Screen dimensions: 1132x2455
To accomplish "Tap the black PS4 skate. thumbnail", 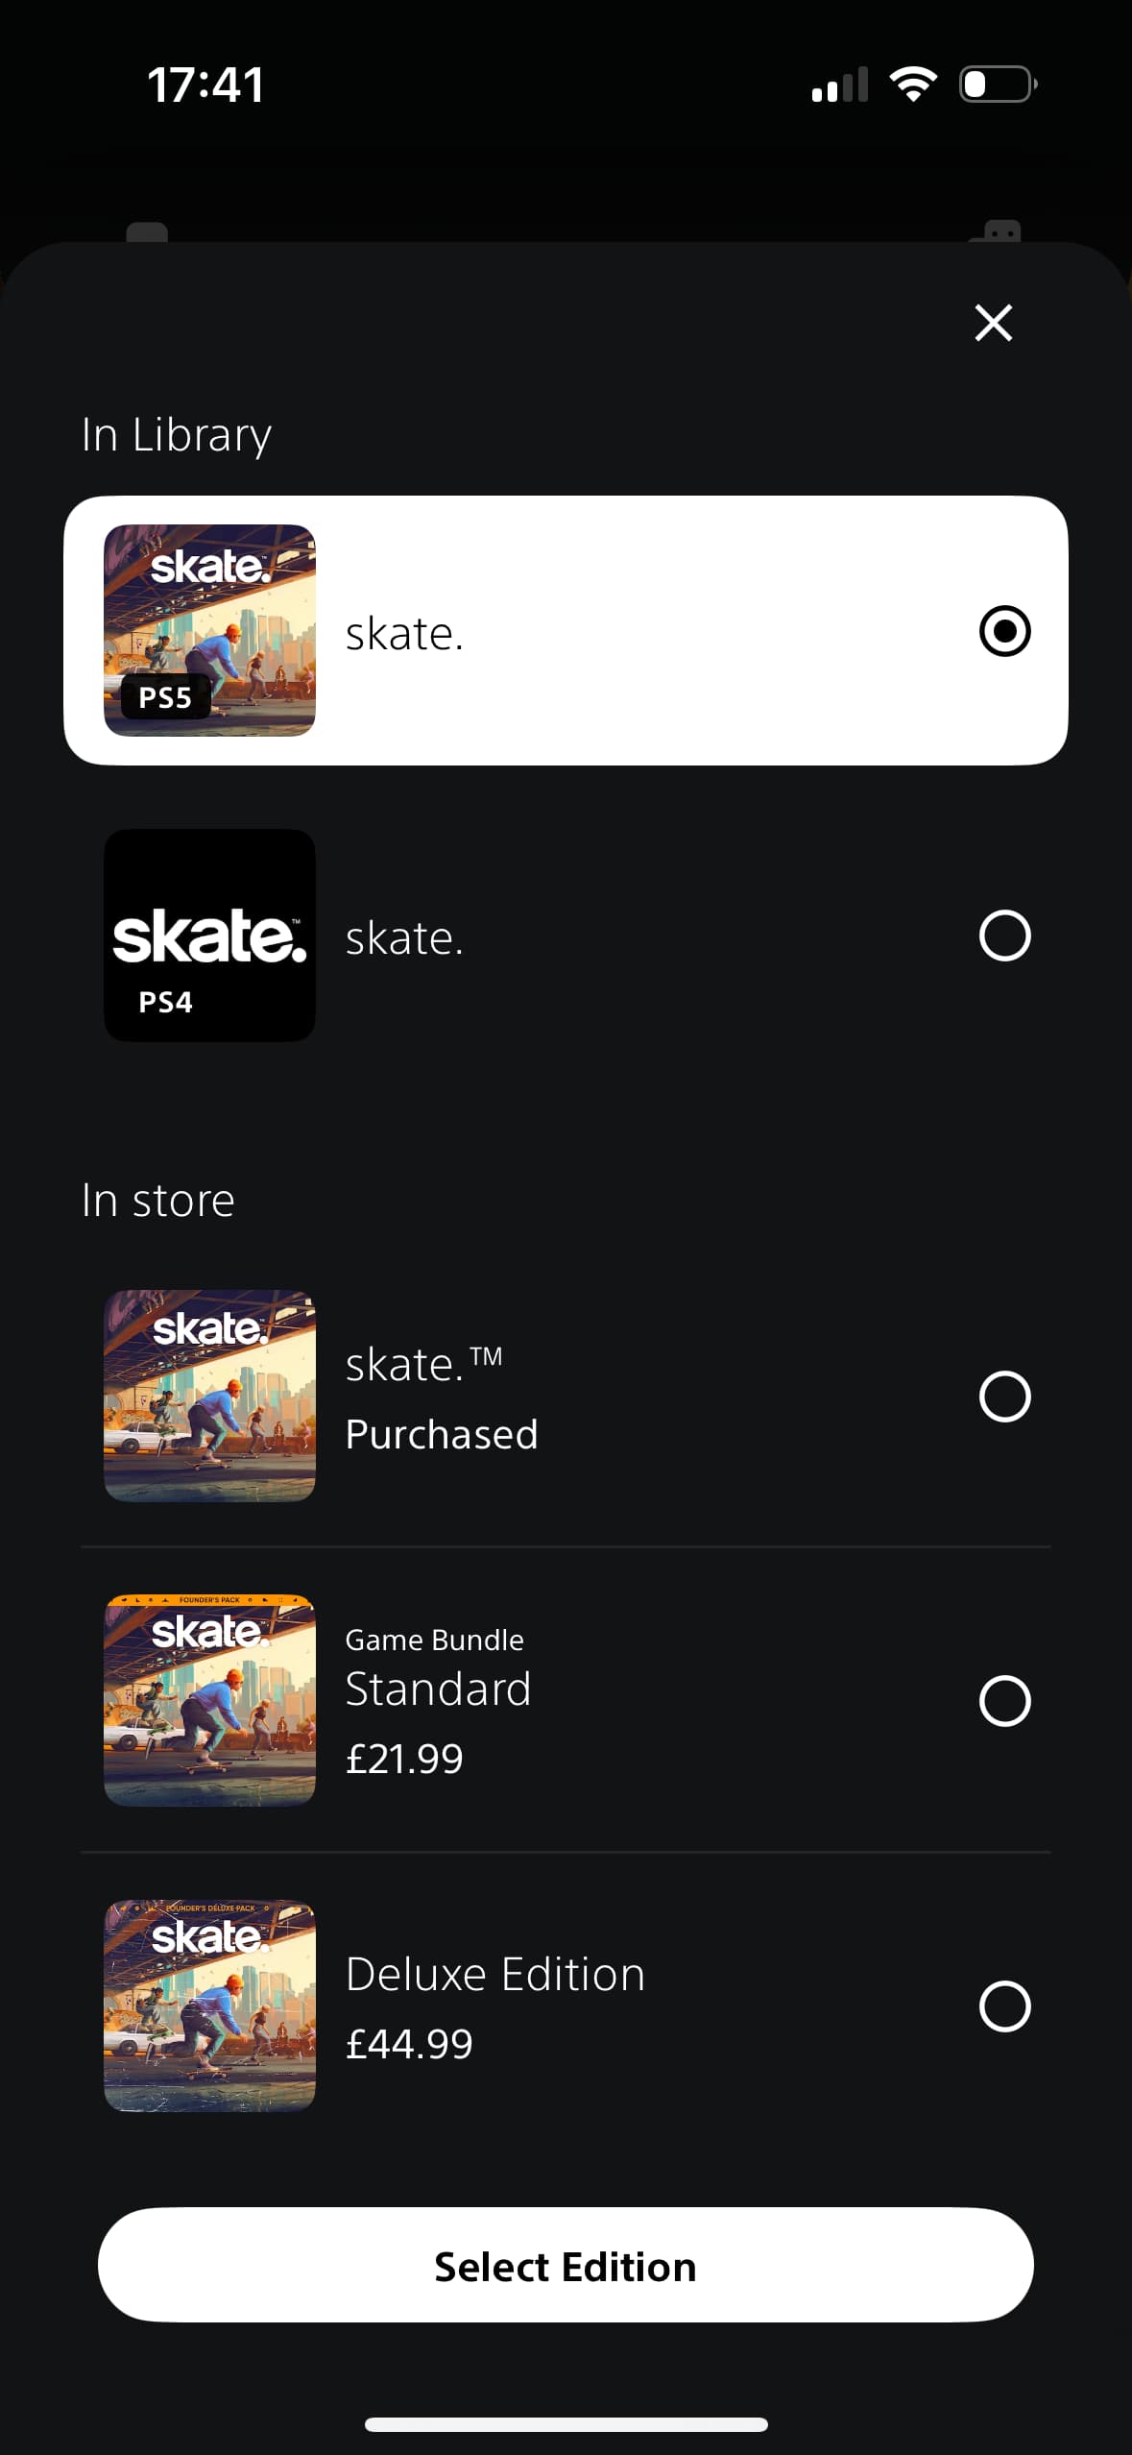I will tap(209, 936).
